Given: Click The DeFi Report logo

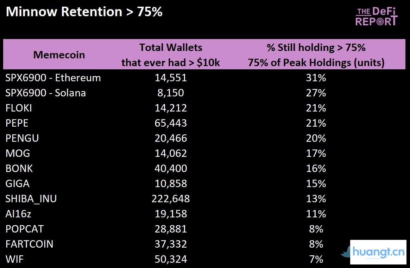Looking at the screenshot, I should (376, 17).
